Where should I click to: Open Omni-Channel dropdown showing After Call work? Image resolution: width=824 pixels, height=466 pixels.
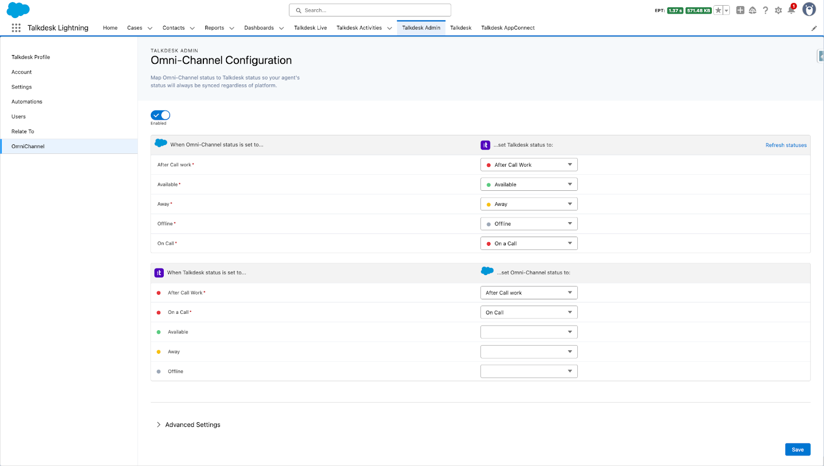529,293
